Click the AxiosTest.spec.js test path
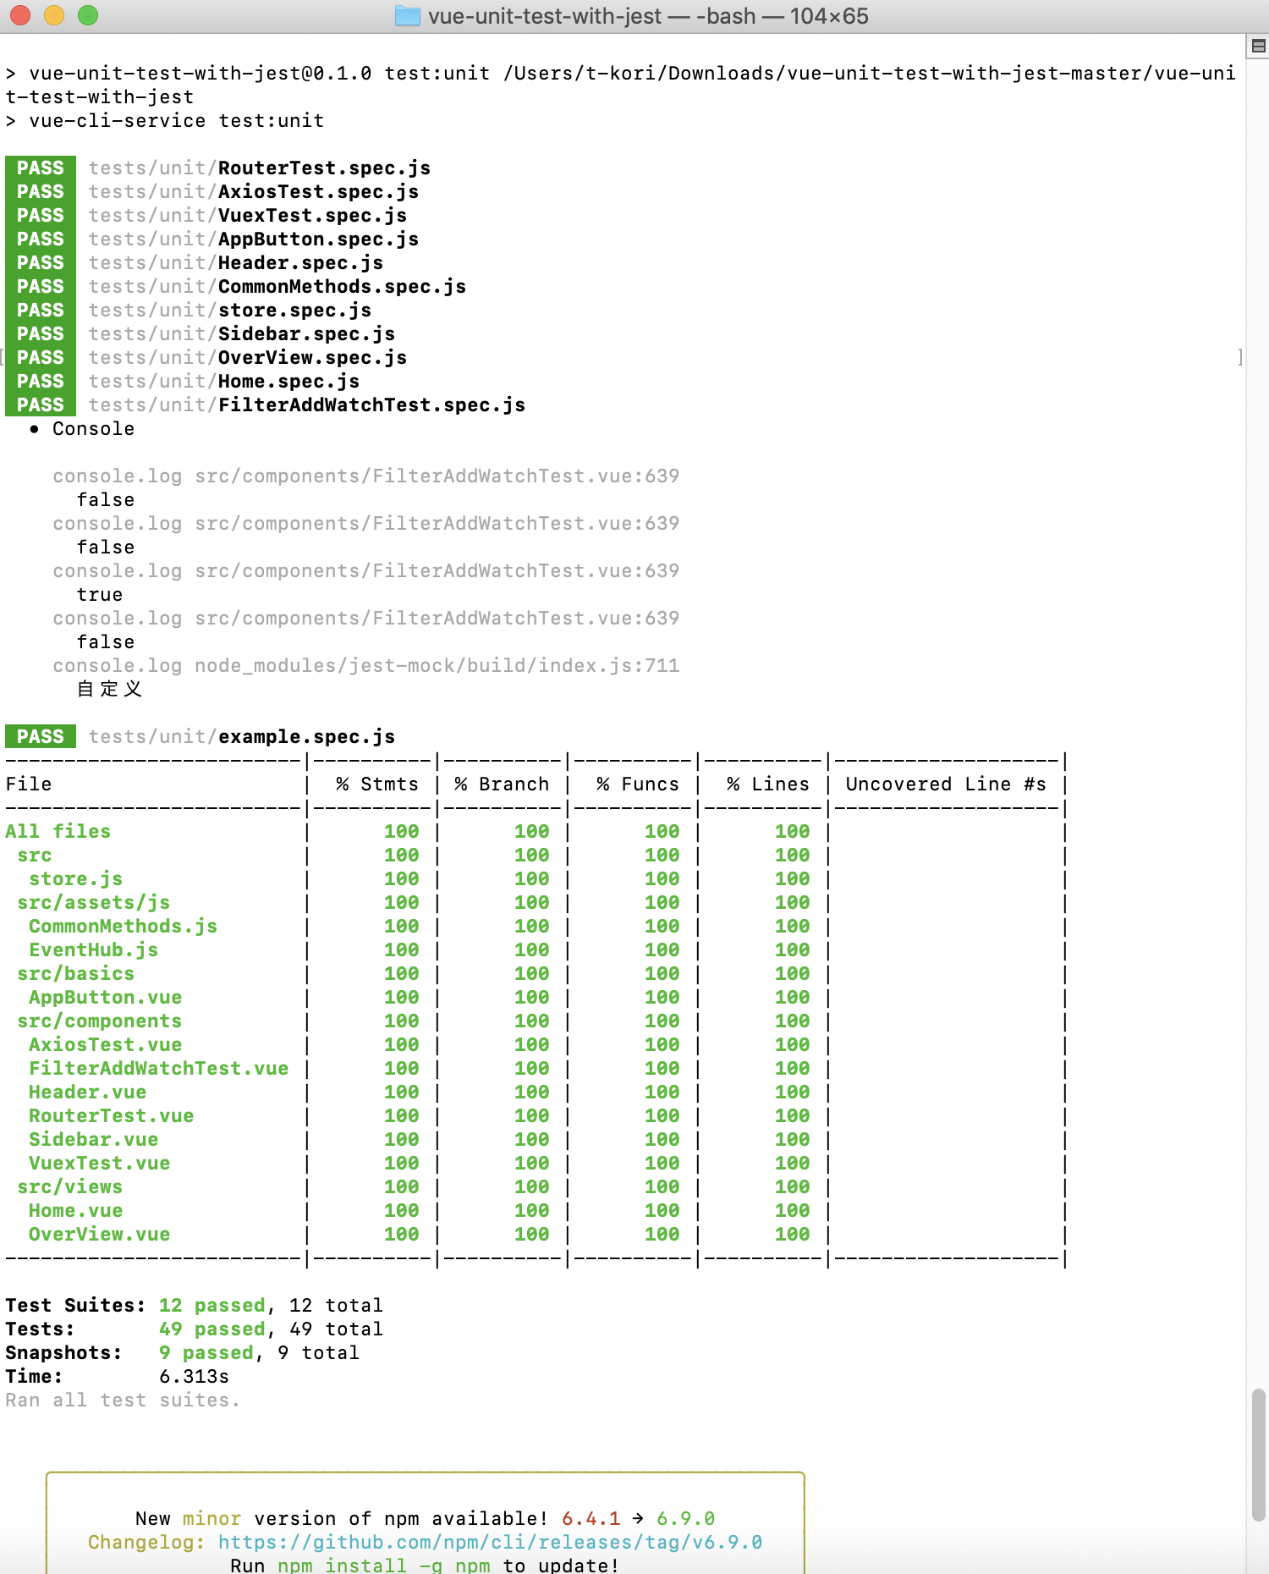This screenshot has height=1574, width=1269. click(x=254, y=191)
